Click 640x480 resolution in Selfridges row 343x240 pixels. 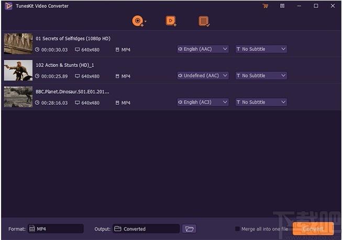point(91,50)
